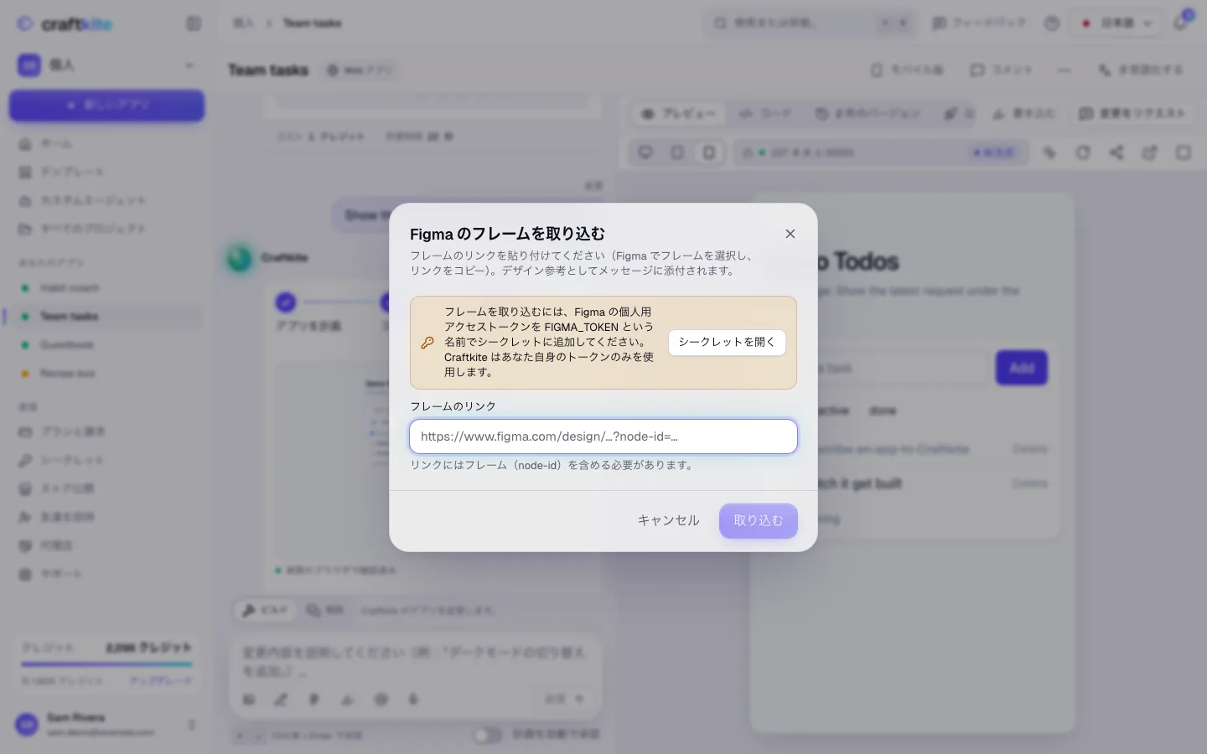Click the 'フレームのリンク' field label
The height and width of the screenshot is (754, 1207).
click(453, 406)
